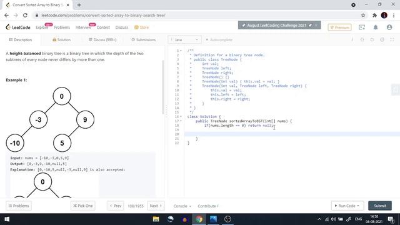
Task: Open the Photos app taskbar icon
Action: 213,219
